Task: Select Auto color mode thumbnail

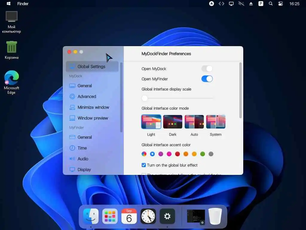Action: click(194, 122)
